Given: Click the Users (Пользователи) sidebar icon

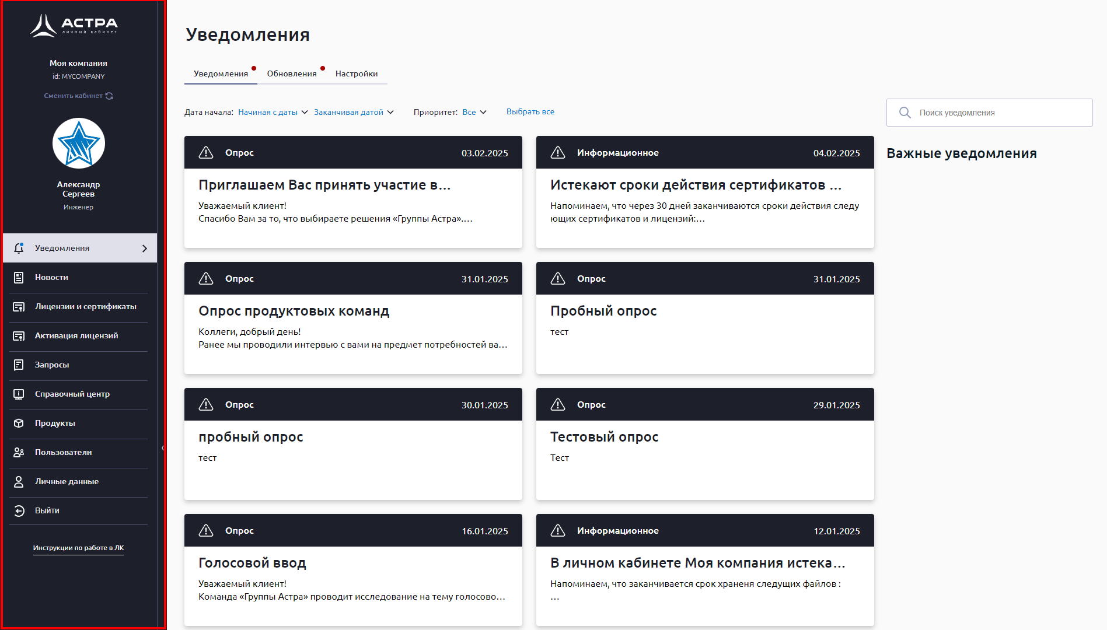Looking at the screenshot, I should pyautogui.click(x=19, y=453).
